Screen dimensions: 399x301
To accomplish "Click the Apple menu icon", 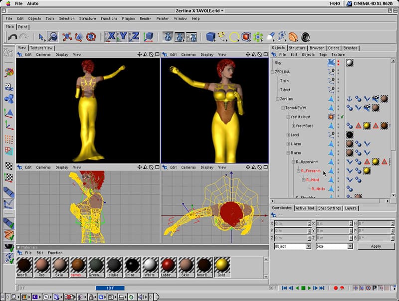I will click(x=8, y=3).
